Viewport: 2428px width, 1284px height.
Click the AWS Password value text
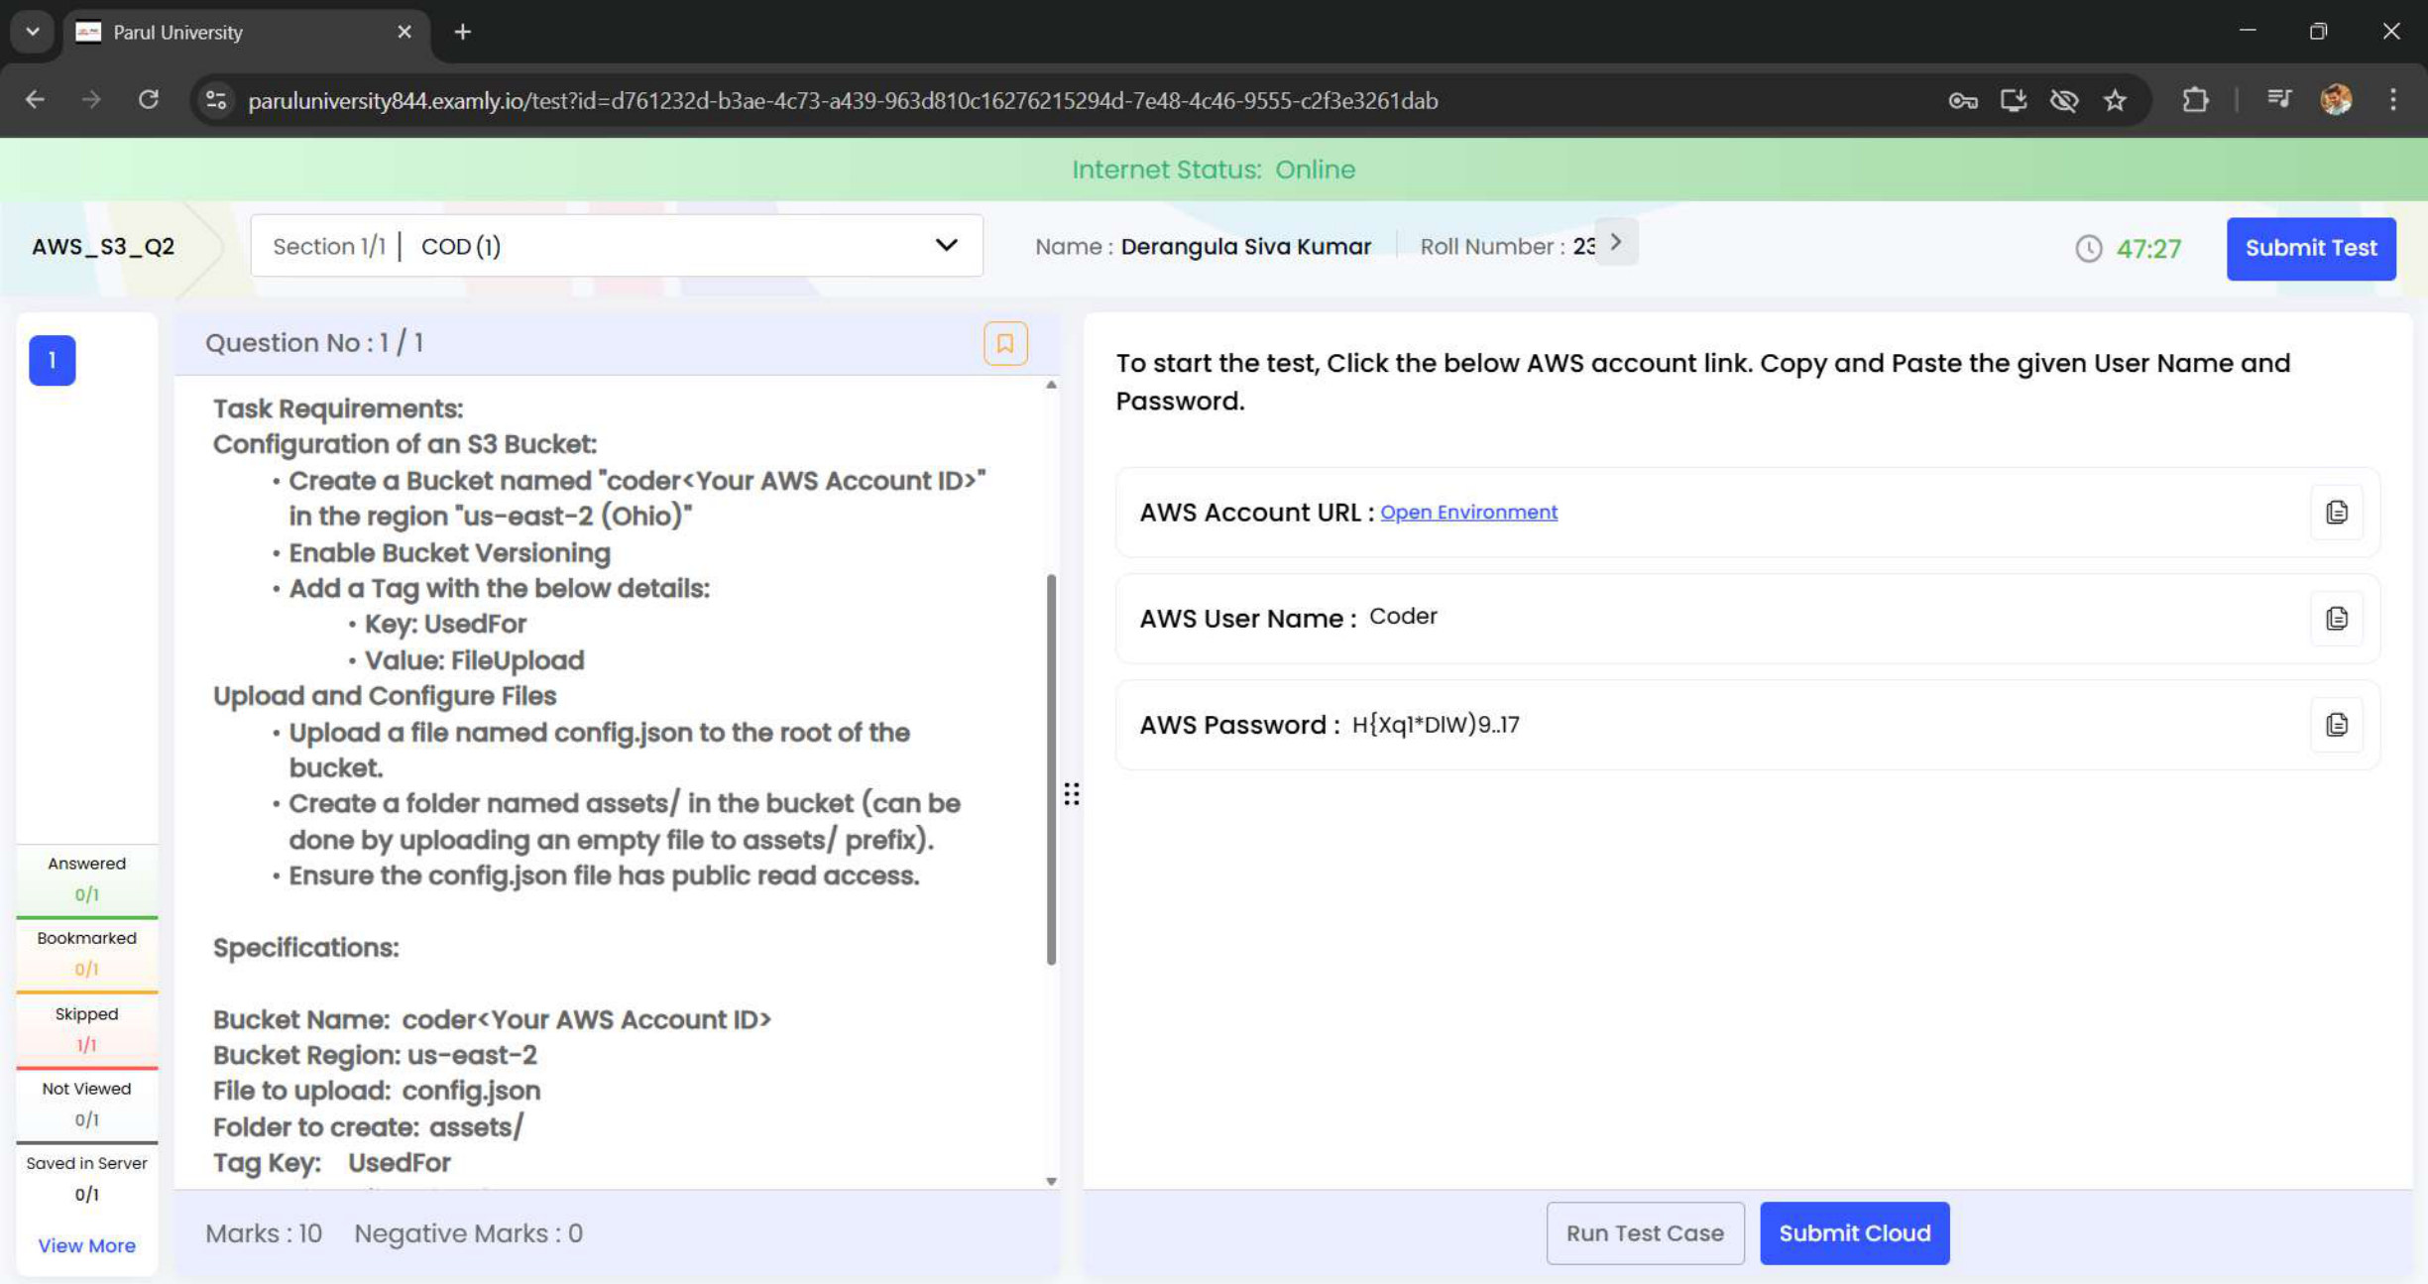tap(1435, 725)
